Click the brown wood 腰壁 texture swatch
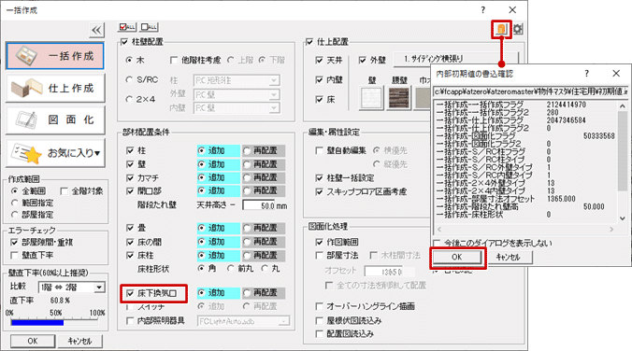 pos(399,98)
